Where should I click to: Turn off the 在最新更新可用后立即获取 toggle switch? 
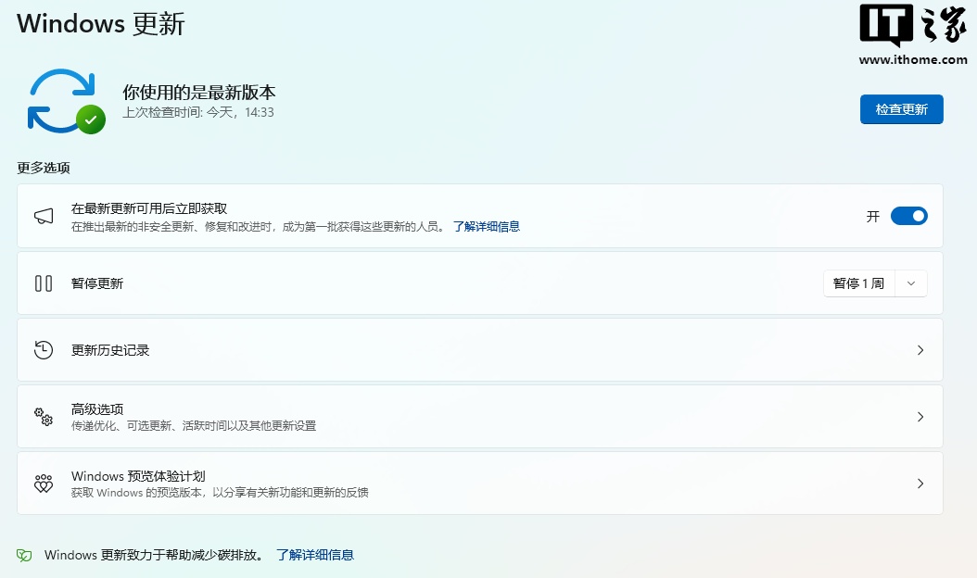[908, 216]
